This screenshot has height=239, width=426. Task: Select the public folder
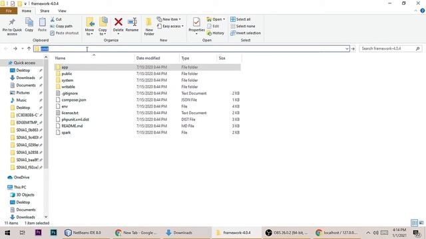click(147, 74)
